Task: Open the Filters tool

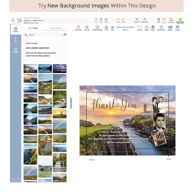Action: [x=153, y=27]
